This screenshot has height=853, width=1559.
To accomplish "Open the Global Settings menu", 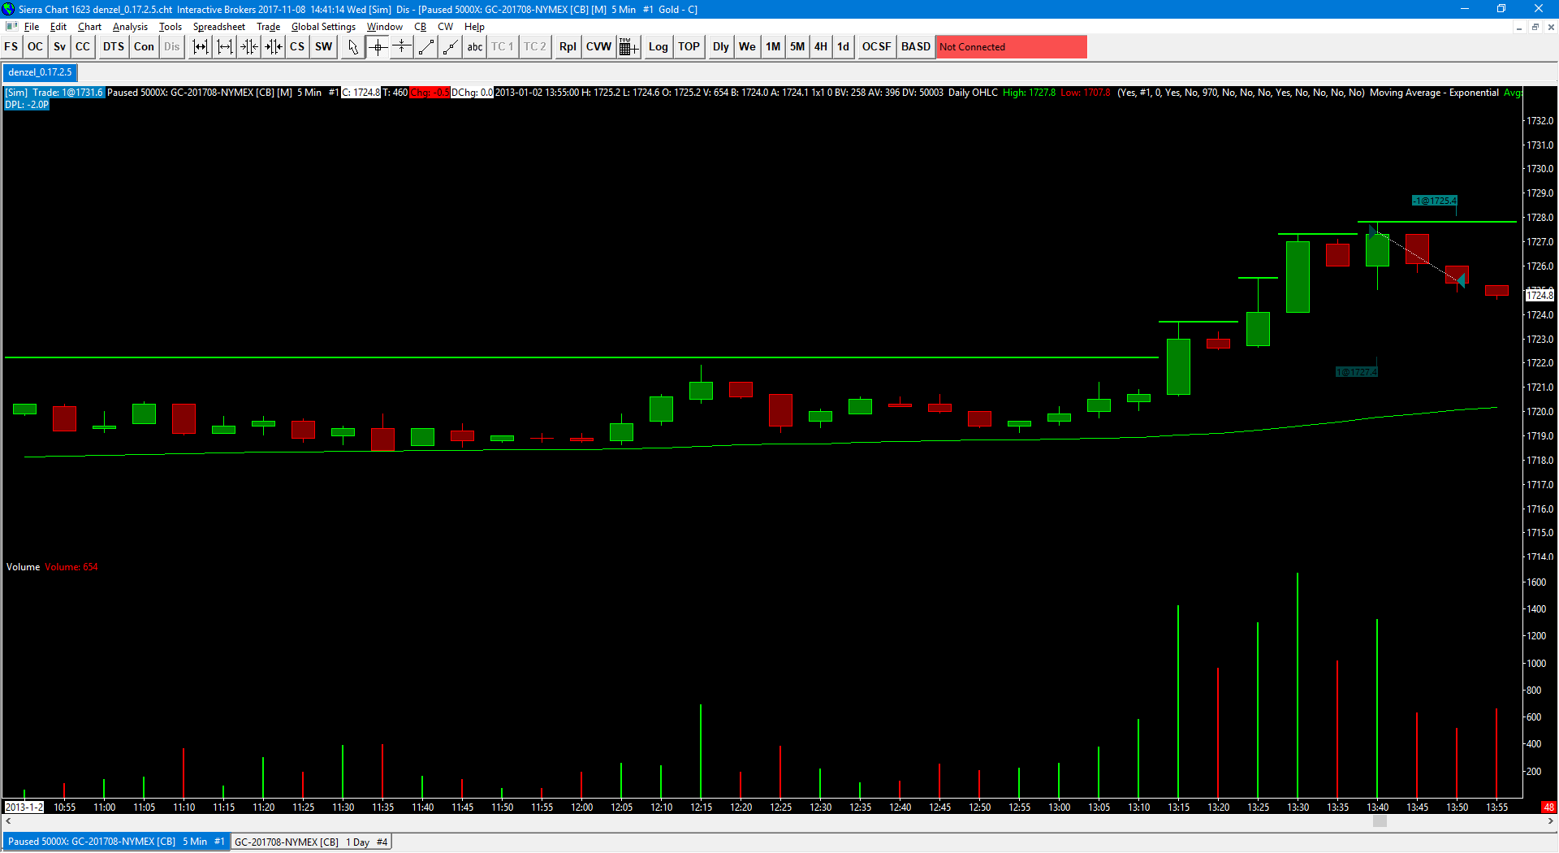I will [x=323, y=27].
